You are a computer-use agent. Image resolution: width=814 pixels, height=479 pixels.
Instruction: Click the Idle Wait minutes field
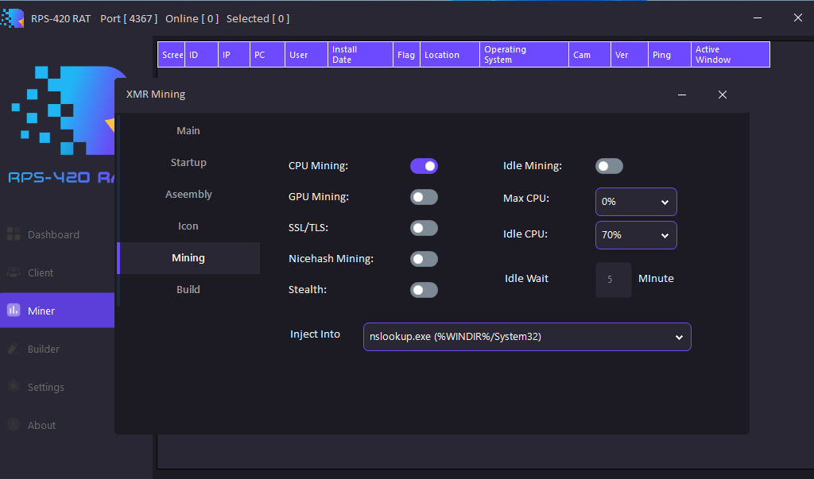point(613,280)
